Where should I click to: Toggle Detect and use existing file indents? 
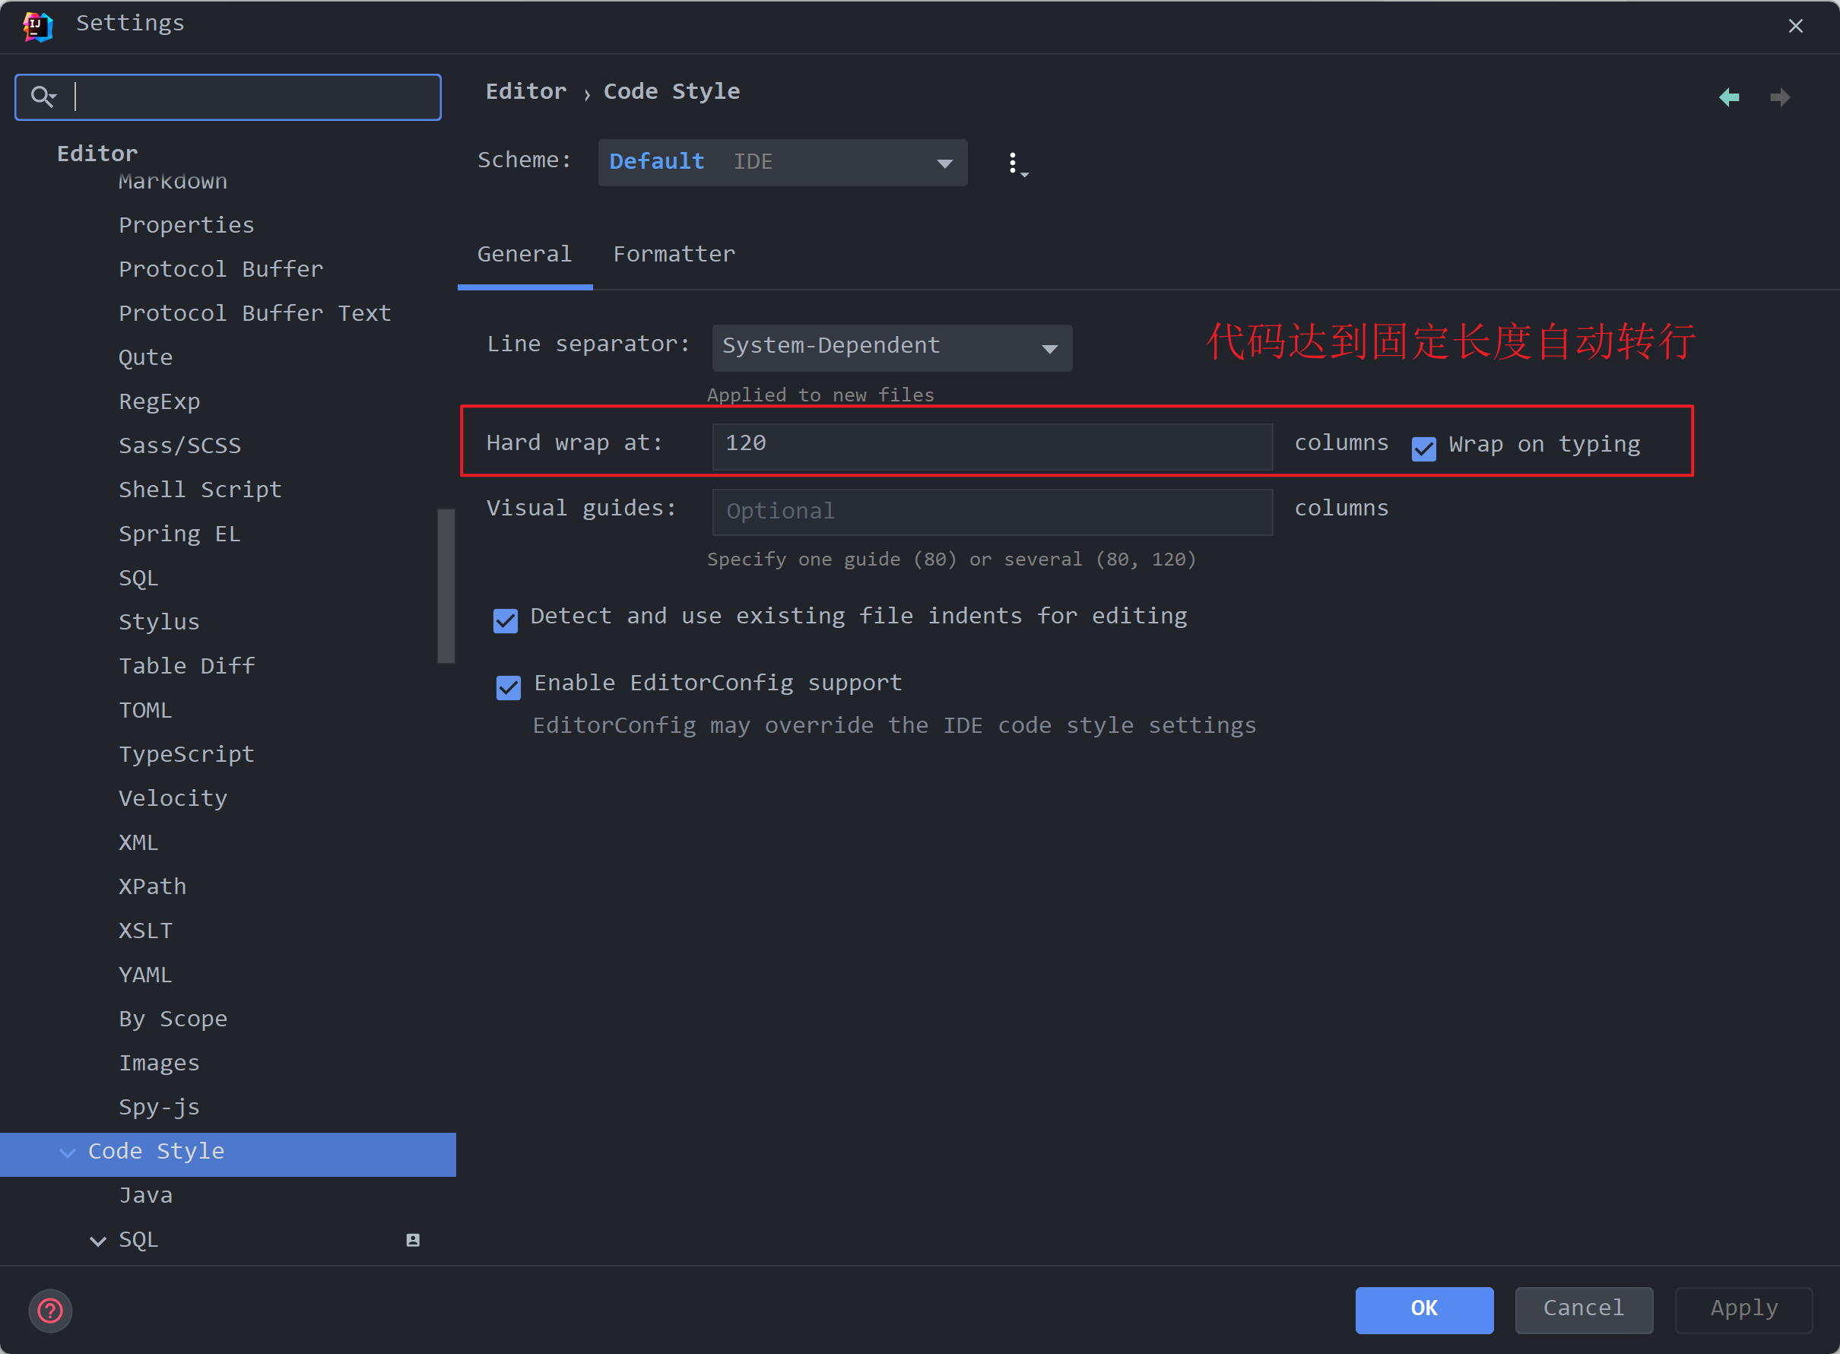tap(506, 620)
